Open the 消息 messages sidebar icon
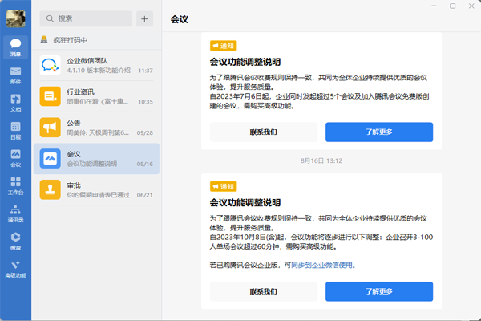 coord(16,47)
